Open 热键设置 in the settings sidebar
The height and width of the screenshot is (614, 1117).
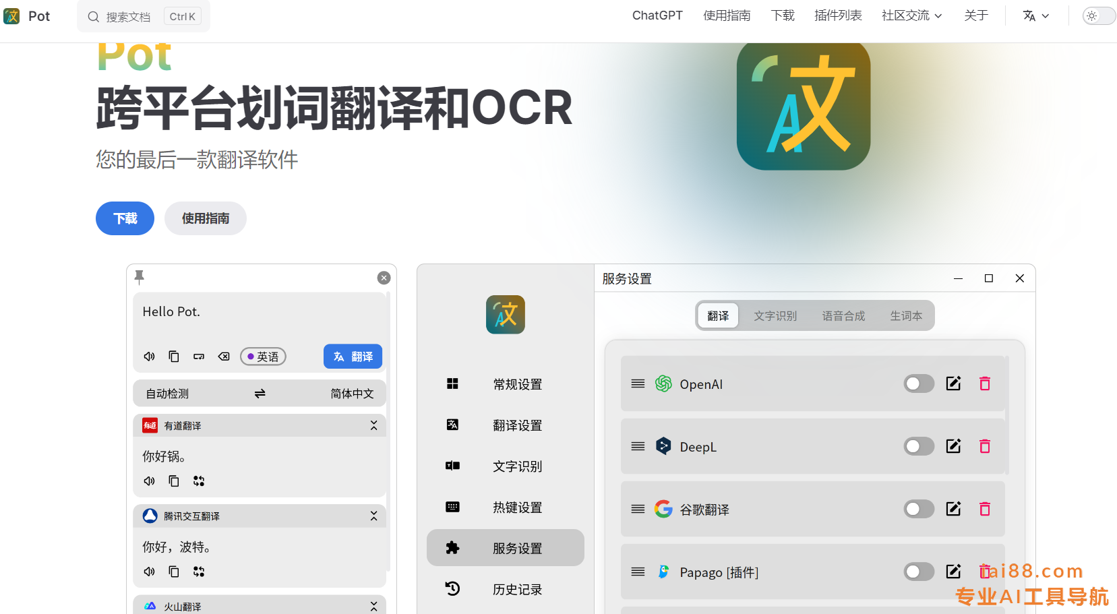[506, 508]
